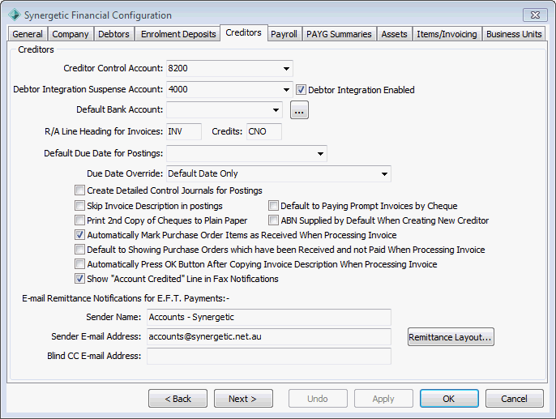Open the PAYG Summaries tab
This screenshot has width=556, height=419.
(x=339, y=34)
